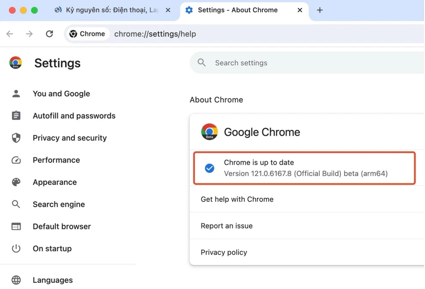Click the Performance speedometer icon

[16, 160]
